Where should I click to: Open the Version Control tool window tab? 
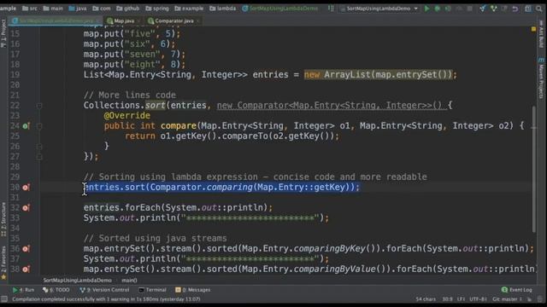coord(104,290)
